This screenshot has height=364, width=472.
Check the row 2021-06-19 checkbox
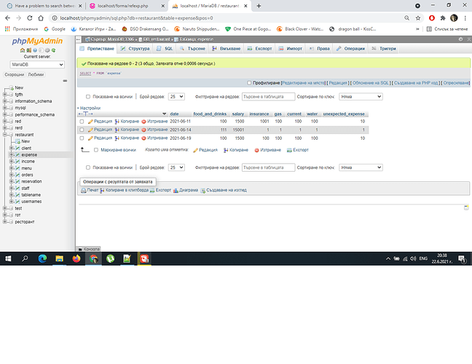pos(82,138)
